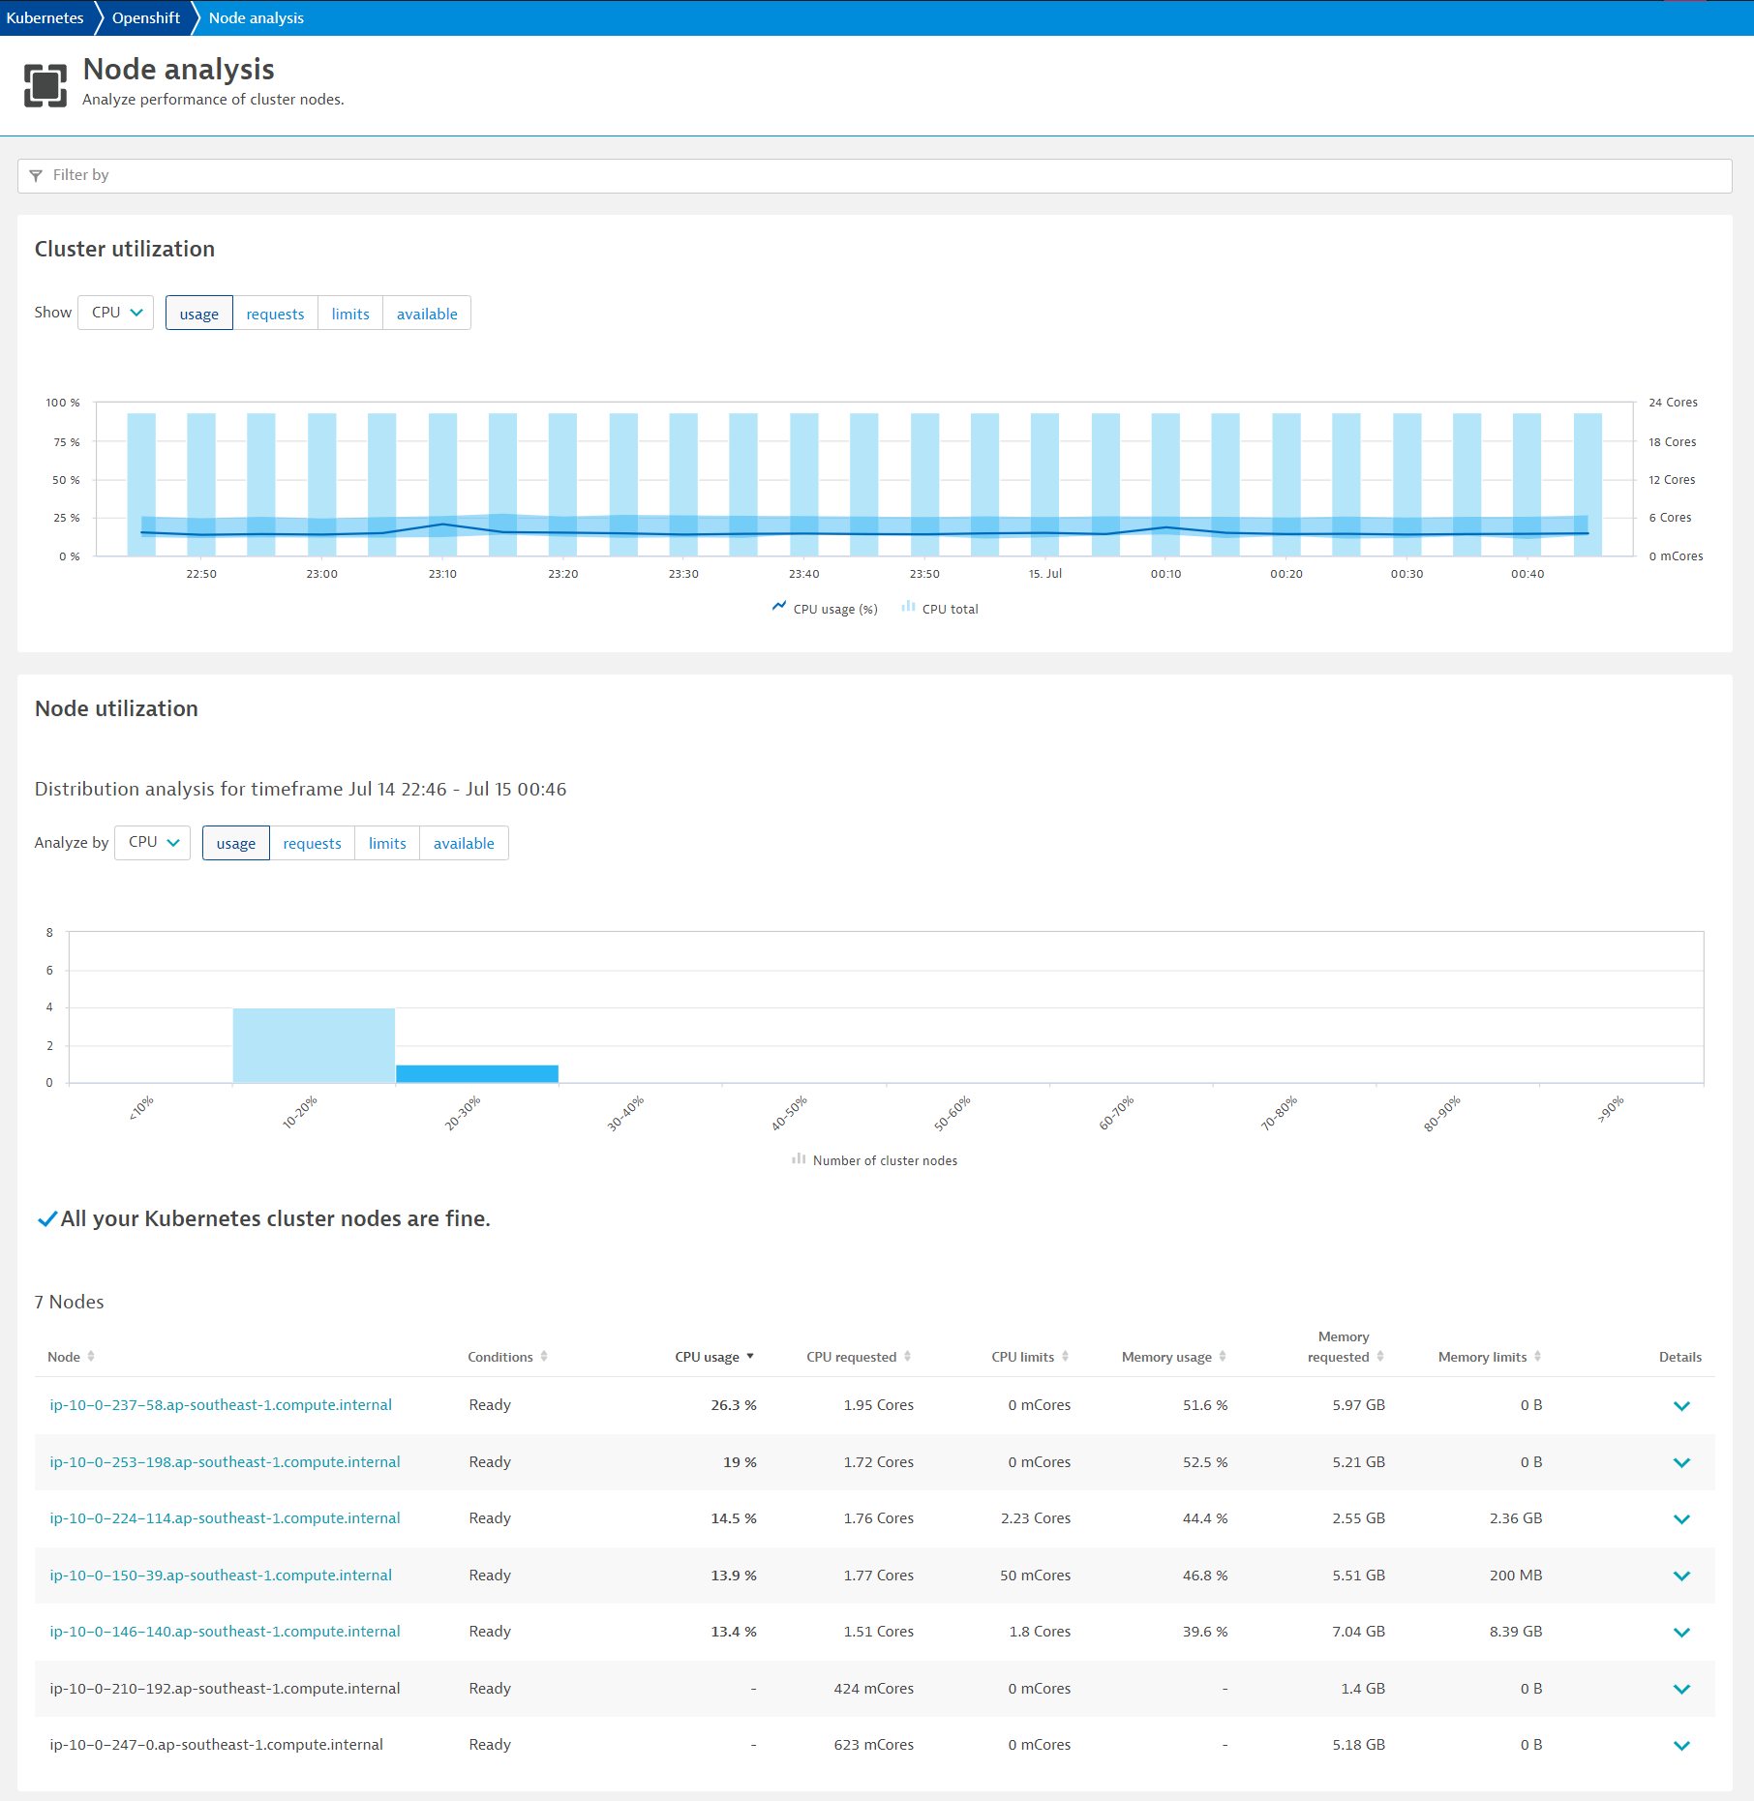Select available in Node utilization
Screen dimensions: 1754x1801
point(464,843)
